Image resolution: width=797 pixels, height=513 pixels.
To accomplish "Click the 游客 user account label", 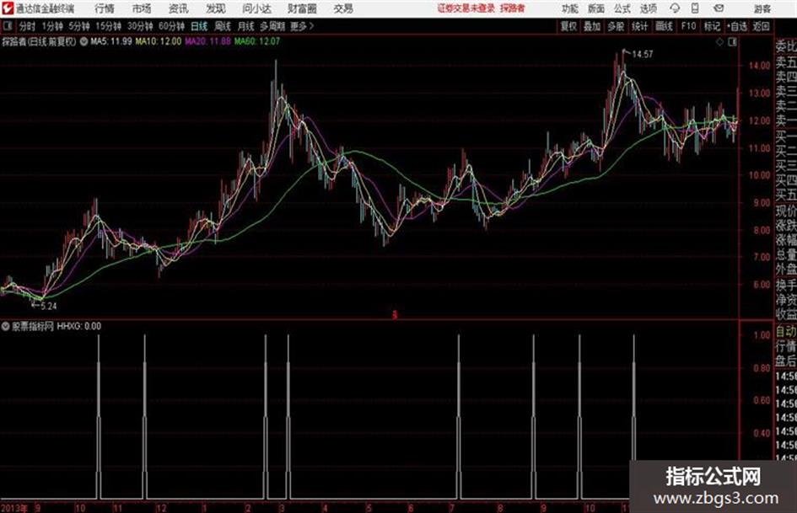I will [762, 8].
